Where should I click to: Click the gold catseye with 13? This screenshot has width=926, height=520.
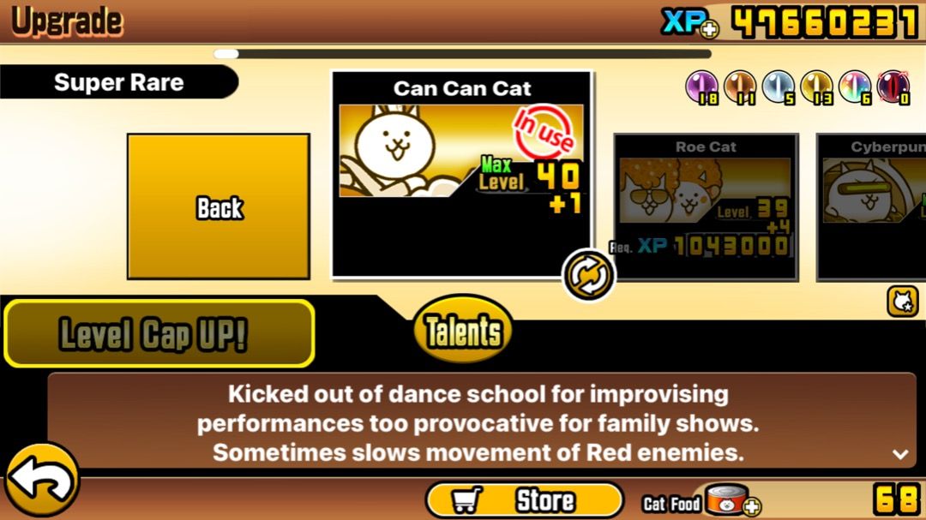[817, 87]
